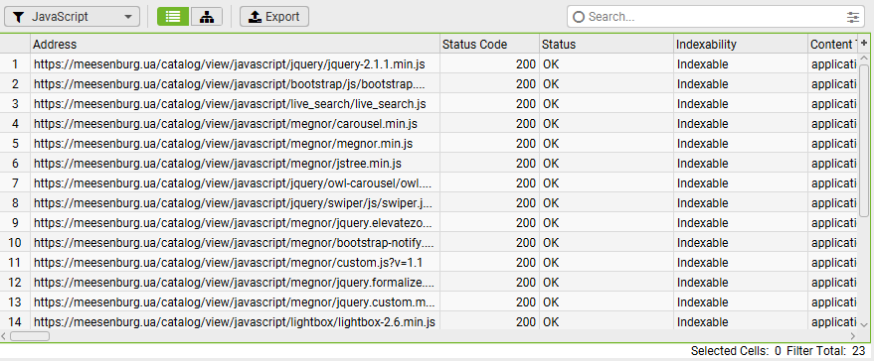Click the Indexability column header
Screen dimensions: 874x361
tap(740, 44)
